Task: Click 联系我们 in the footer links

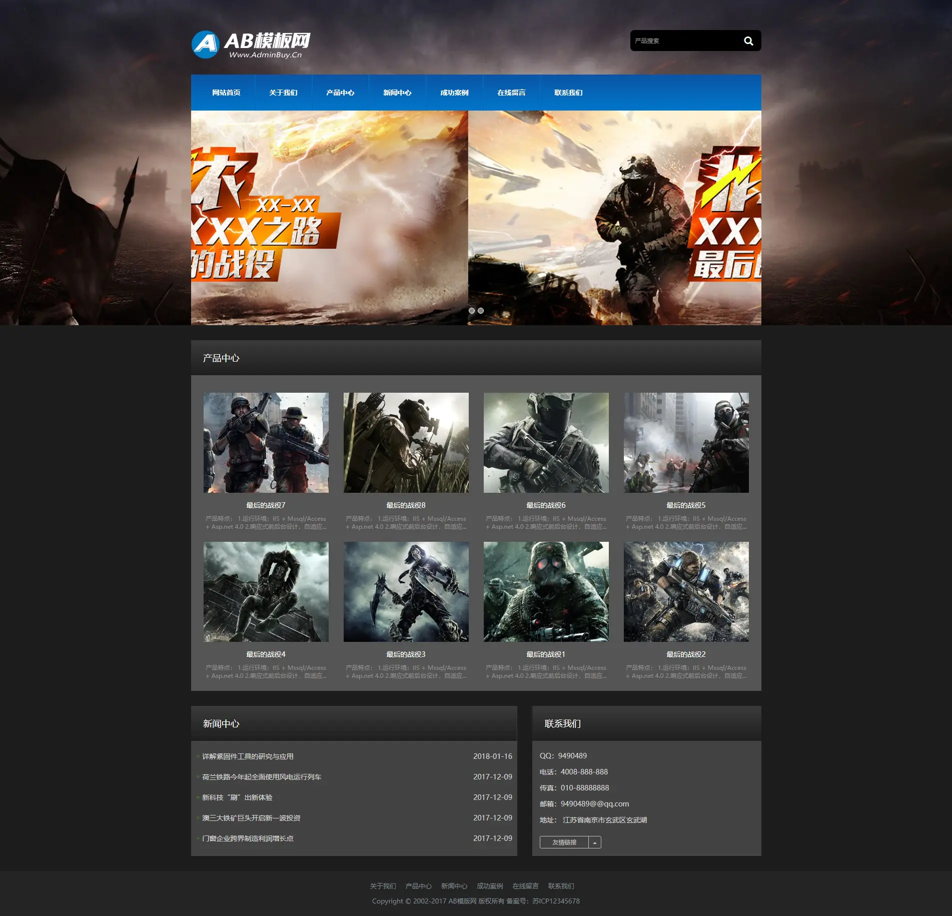Action: point(561,886)
